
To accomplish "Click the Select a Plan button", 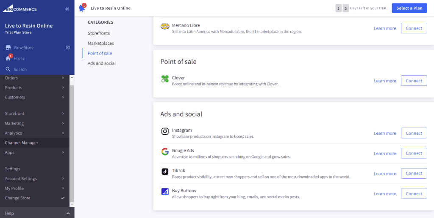I will [409, 8].
